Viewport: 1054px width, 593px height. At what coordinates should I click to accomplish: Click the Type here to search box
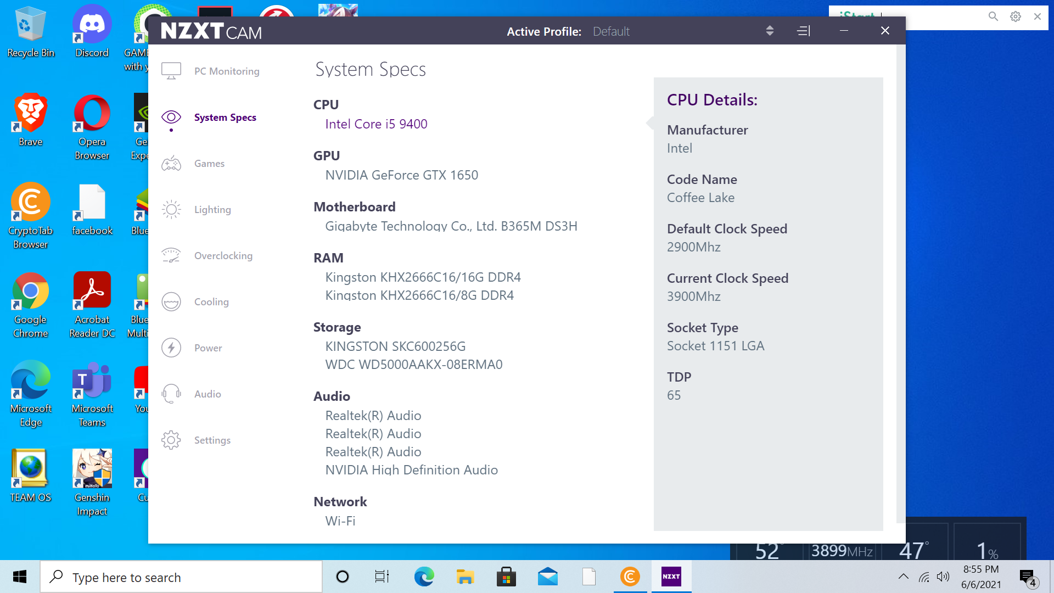coord(181,577)
